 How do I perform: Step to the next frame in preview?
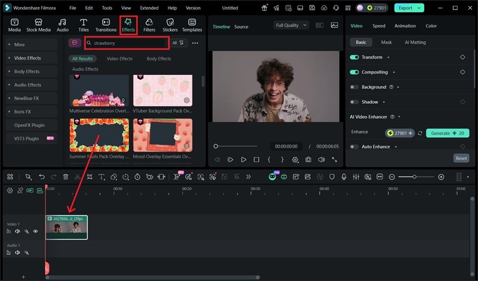pos(230,159)
